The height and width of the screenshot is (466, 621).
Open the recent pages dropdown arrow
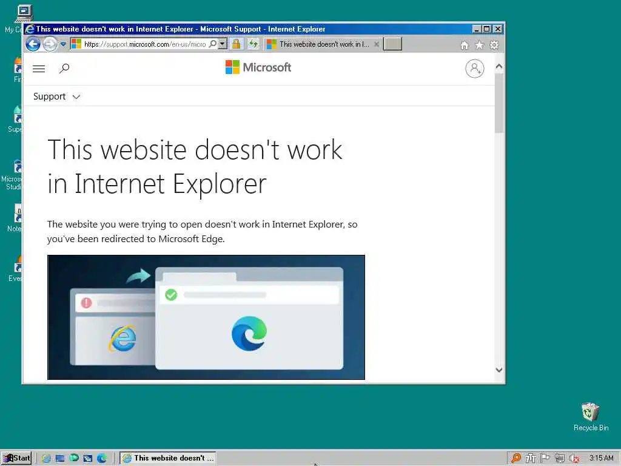[63, 44]
